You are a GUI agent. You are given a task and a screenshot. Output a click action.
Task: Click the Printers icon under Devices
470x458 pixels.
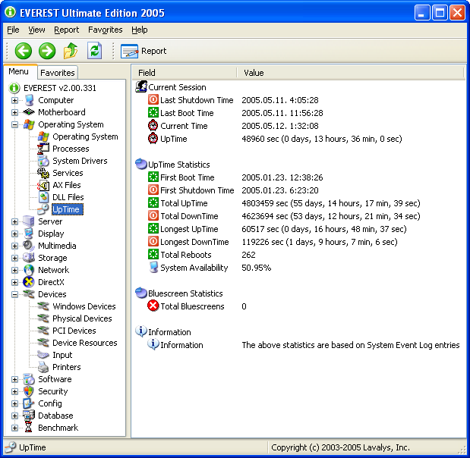[44, 367]
